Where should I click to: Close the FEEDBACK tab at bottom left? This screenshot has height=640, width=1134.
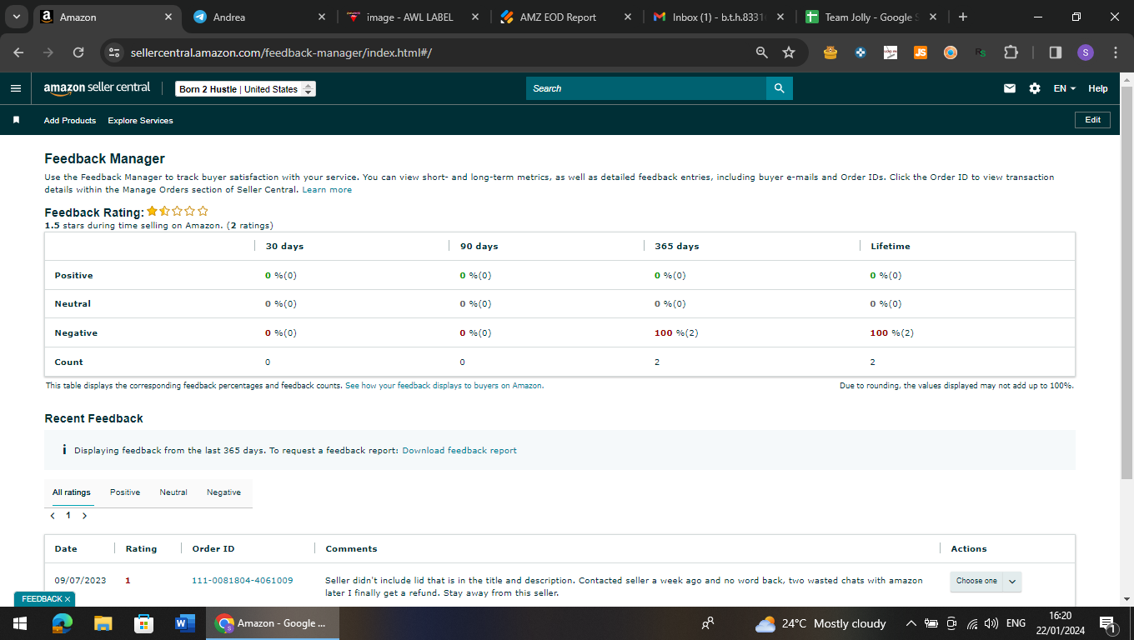coord(67,599)
